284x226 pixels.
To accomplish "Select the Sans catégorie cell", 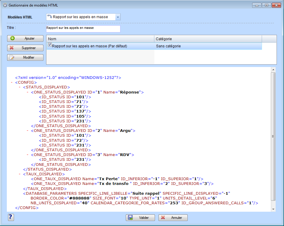I will pyautogui.click(x=208, y=46).
